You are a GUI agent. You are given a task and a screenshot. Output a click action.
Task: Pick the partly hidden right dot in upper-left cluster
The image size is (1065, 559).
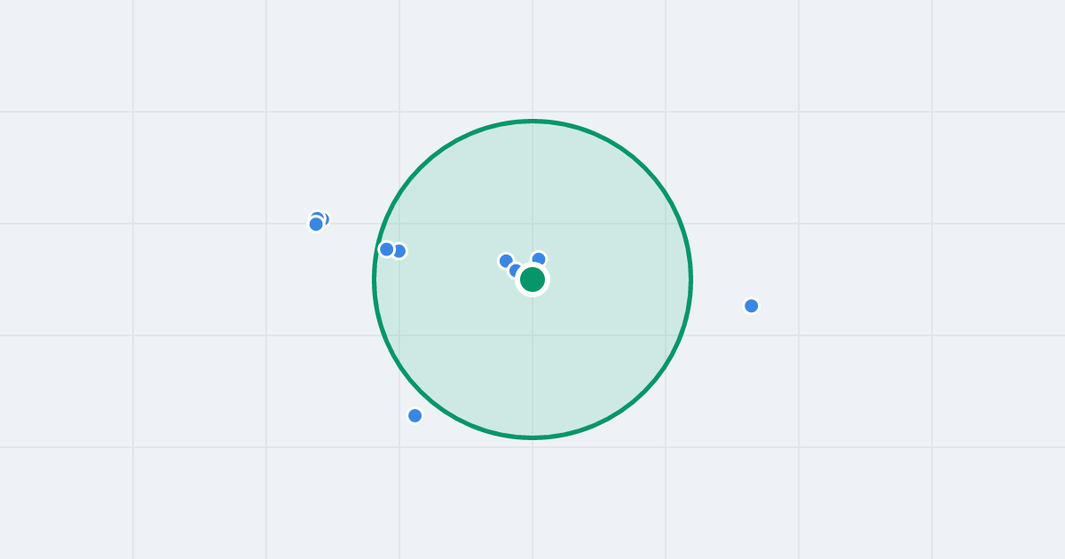(323, 219)
